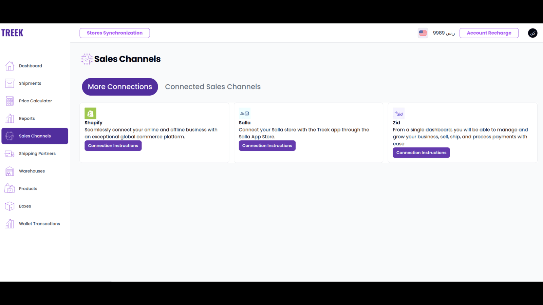
Task: Click the Sales Channels chip icon in sidebar
Action: 10,136
